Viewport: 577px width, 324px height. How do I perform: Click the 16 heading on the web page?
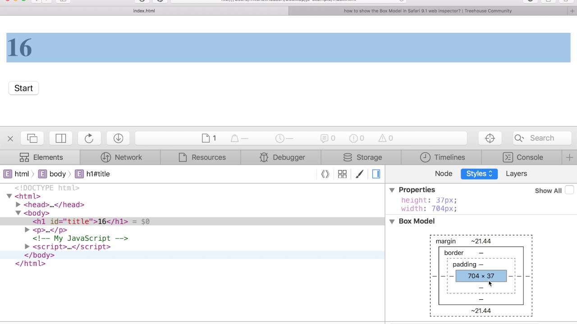pyautogui.click(x=288, y=47)
